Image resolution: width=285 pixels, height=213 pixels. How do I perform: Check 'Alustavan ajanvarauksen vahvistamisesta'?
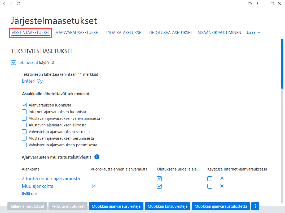coord(24,118)
